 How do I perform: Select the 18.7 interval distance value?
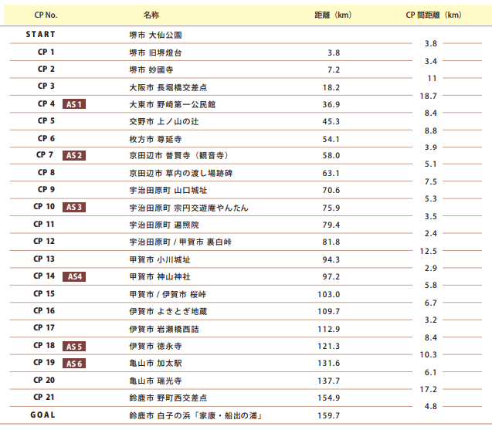[x=428, y=96]
